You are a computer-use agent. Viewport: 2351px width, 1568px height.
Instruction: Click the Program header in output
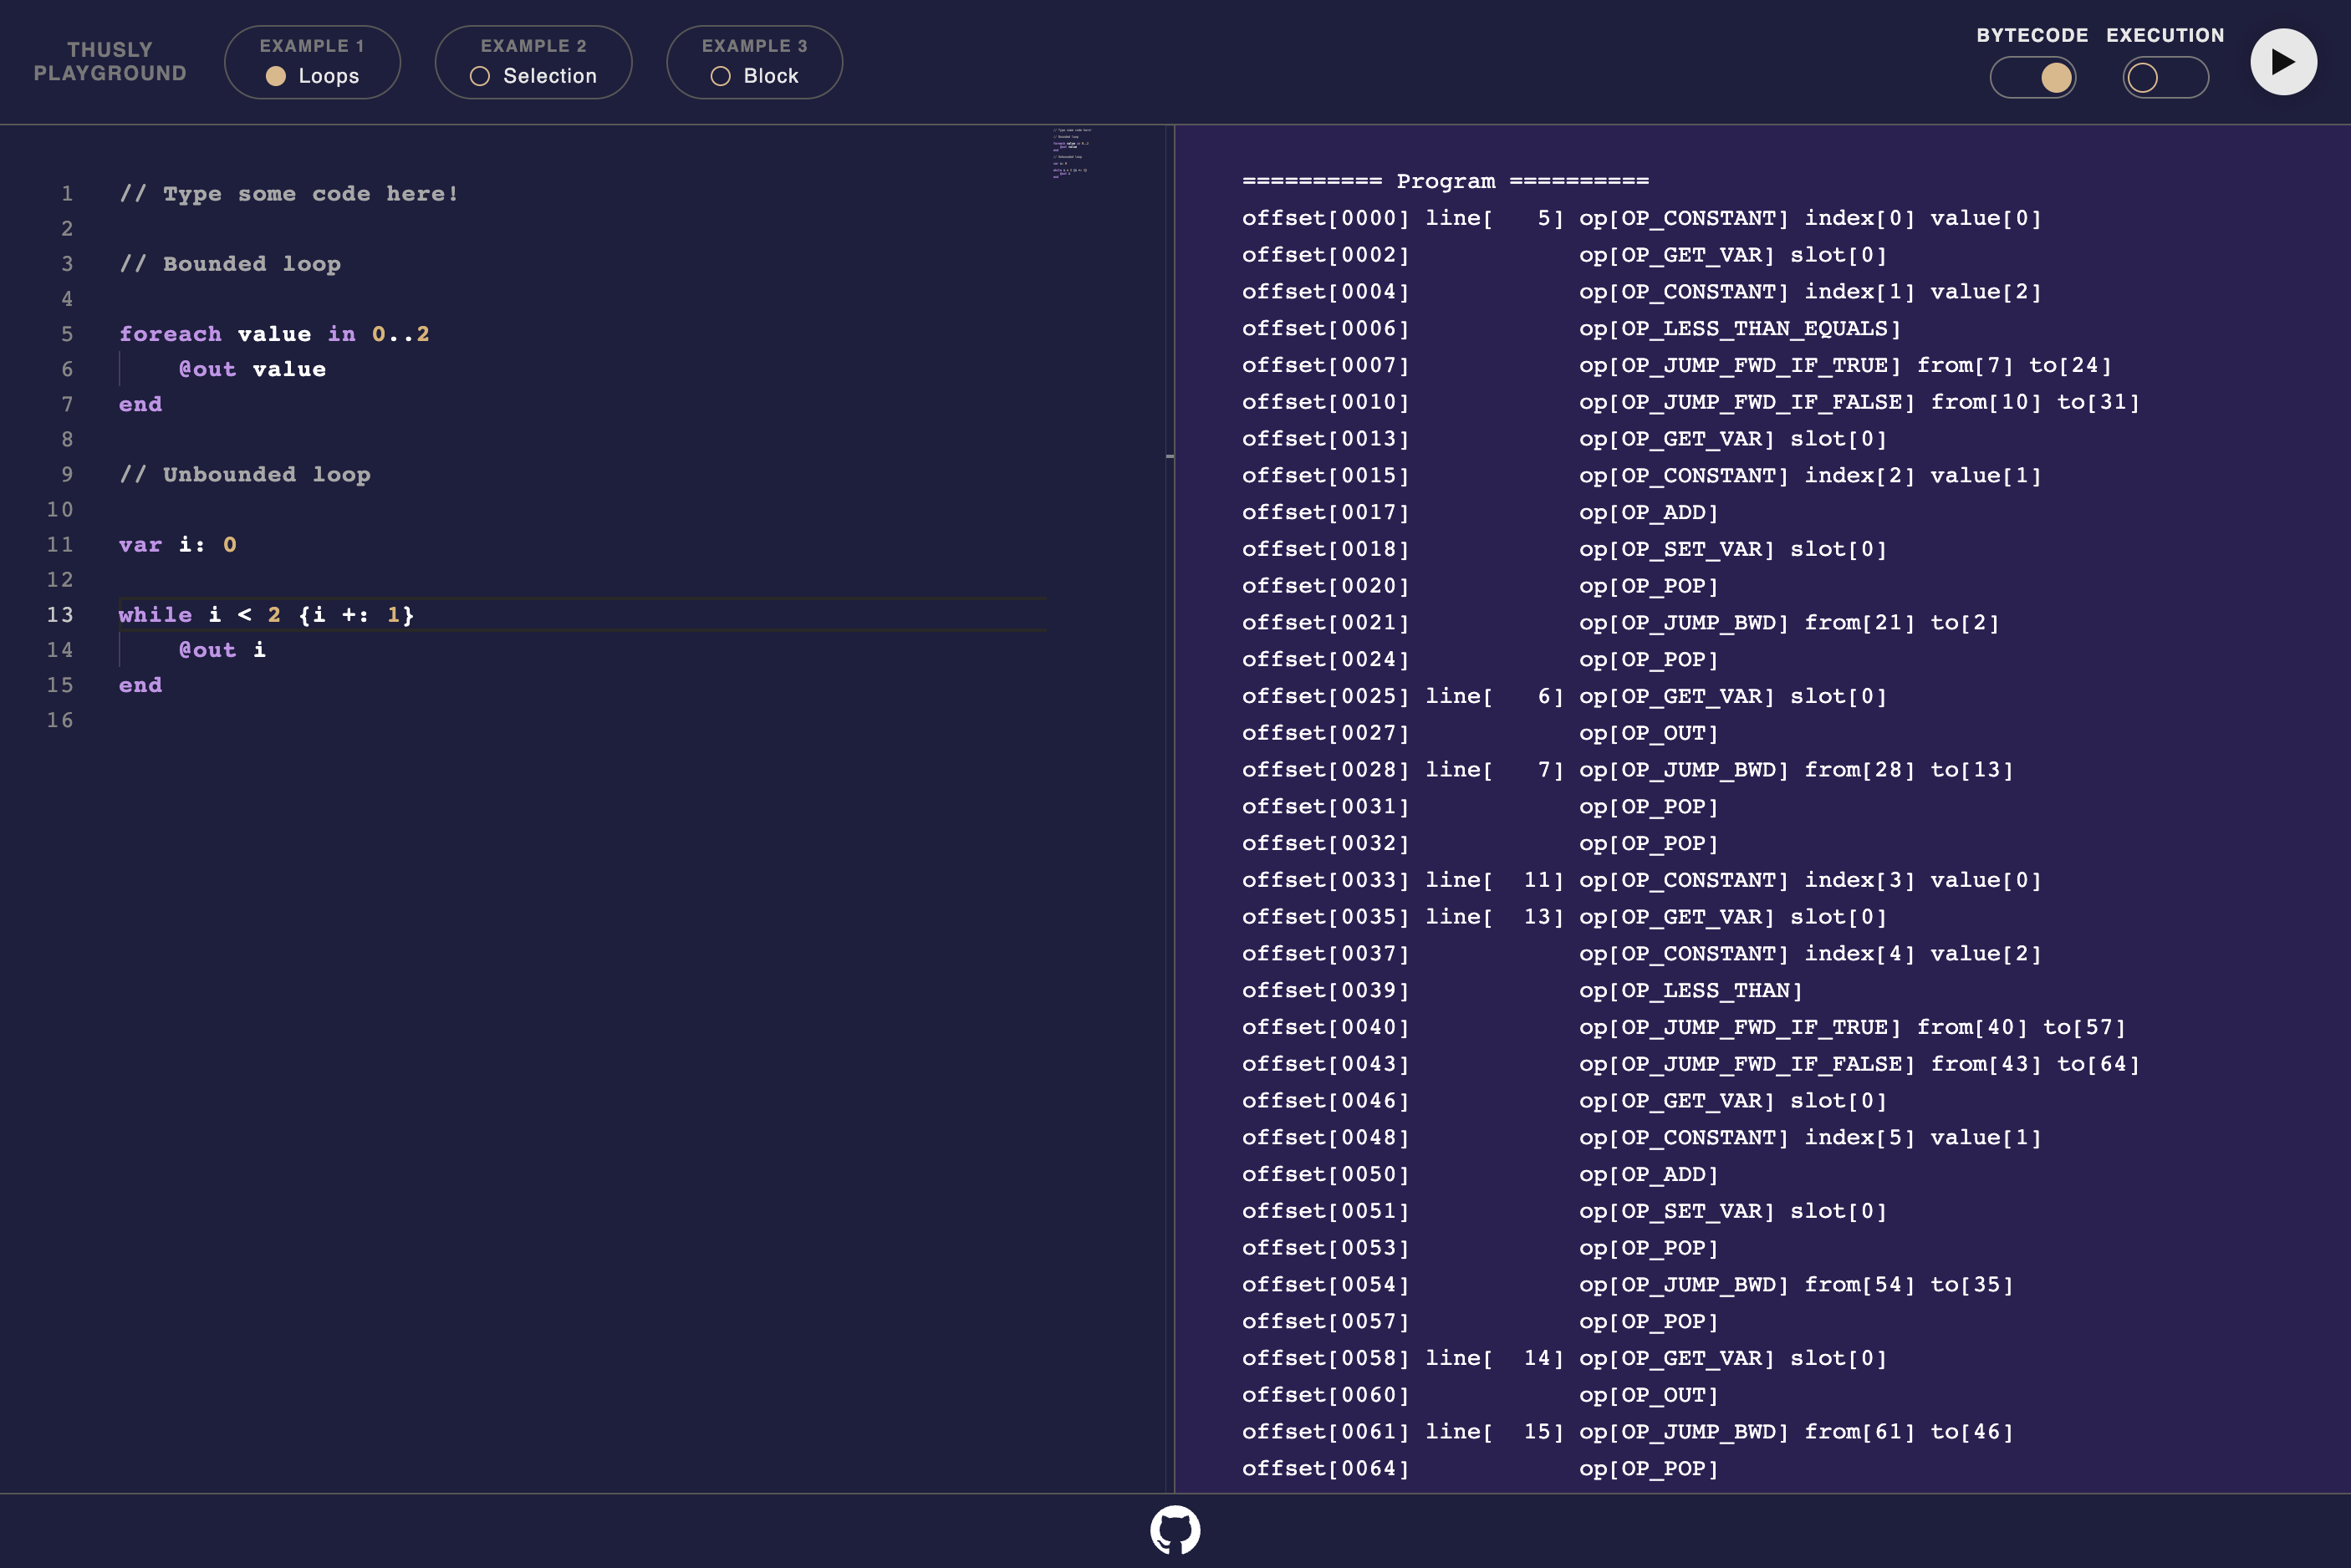(x=1445, y=181)
